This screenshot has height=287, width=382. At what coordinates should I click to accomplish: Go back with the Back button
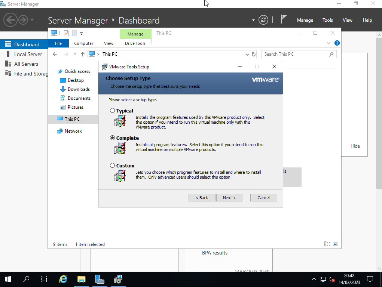click(202, 198)
